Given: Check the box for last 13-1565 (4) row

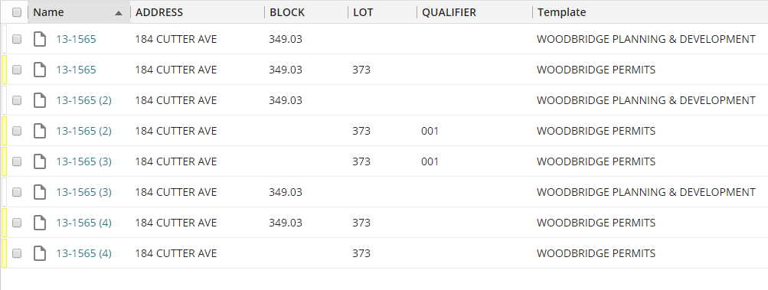Looking at the screenshot, I should click(x=17, y=253).
